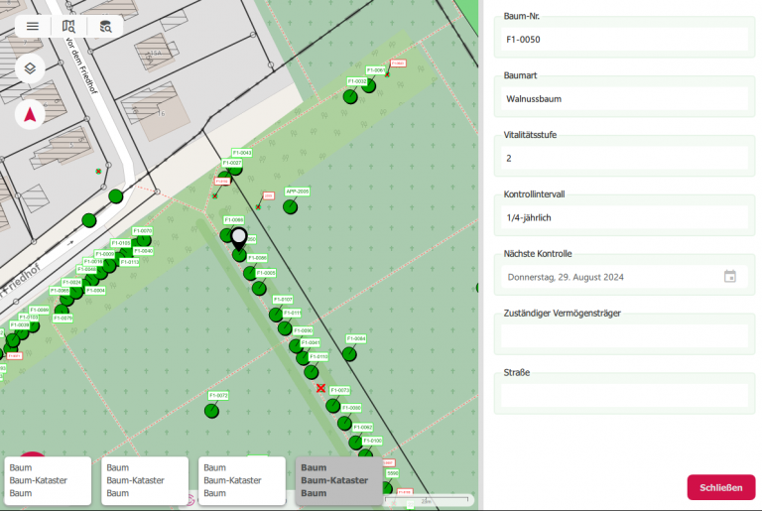Screen dimensions: 762x511
Task: Click the Kontrollintervall field showing 1/4-jährlich
Action: [x=624, y=217]
